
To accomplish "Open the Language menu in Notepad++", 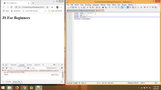I will 96,5.
